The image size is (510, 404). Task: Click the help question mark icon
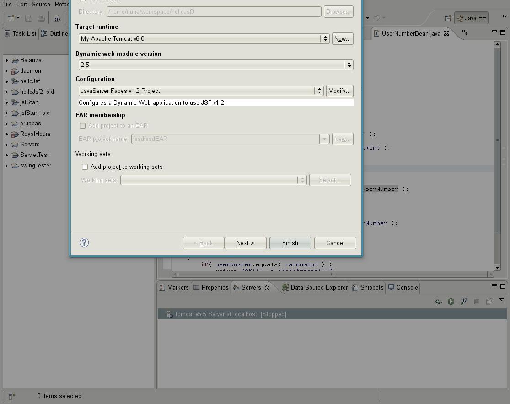tap(84, 243)
